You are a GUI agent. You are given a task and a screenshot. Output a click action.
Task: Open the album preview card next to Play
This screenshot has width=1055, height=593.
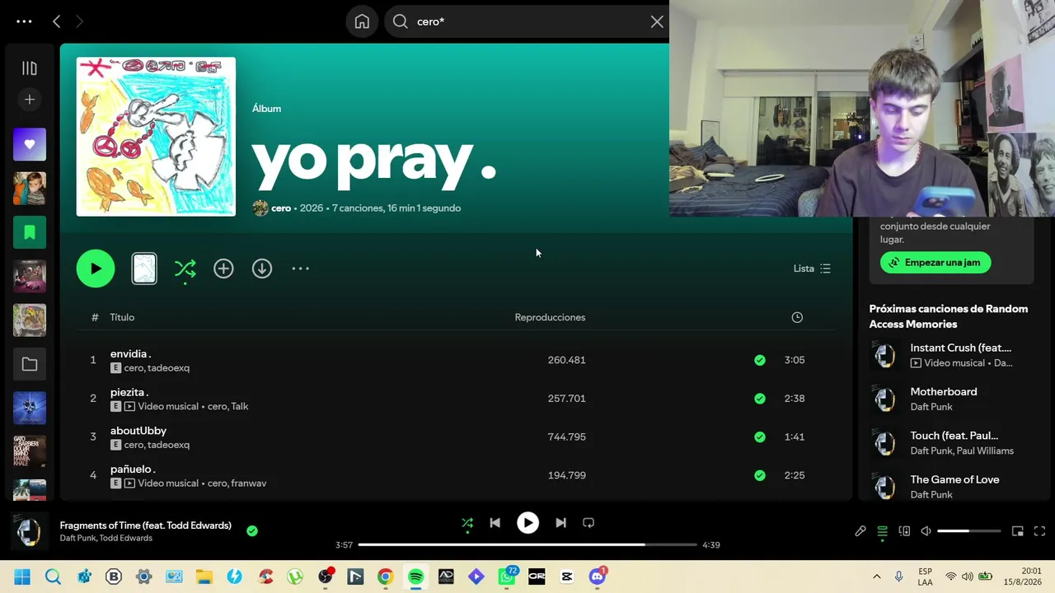(144, 268)
